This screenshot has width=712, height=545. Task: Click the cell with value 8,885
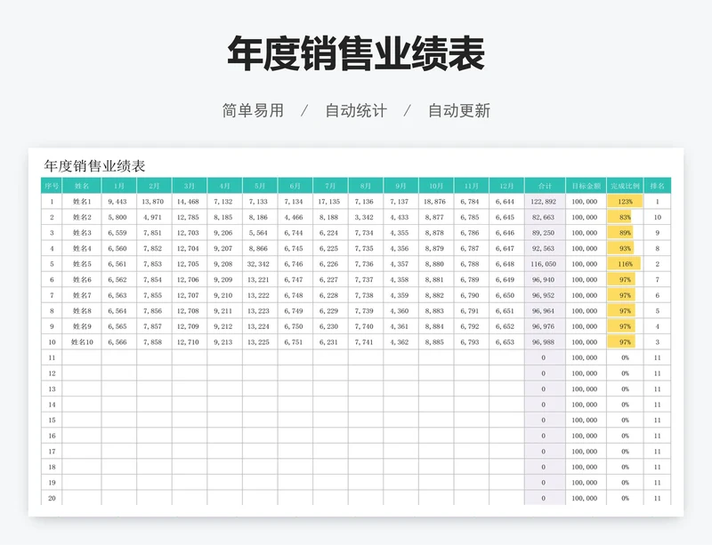434,341
